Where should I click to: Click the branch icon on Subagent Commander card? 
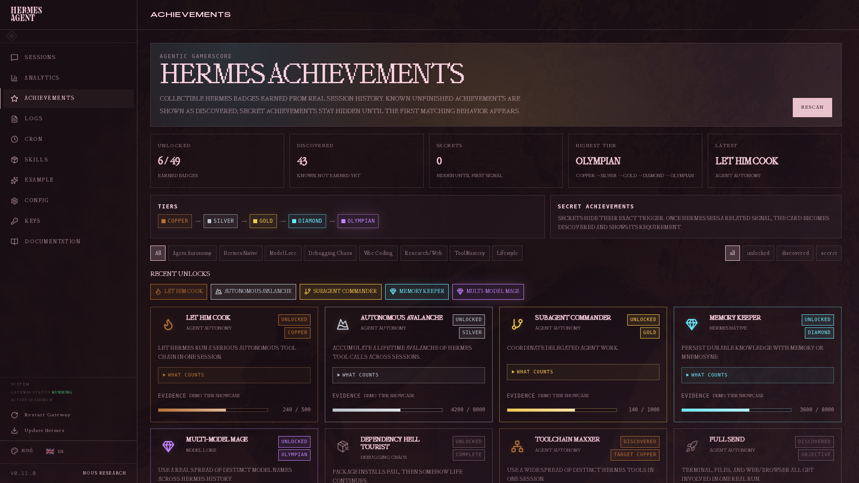point(517,325)
